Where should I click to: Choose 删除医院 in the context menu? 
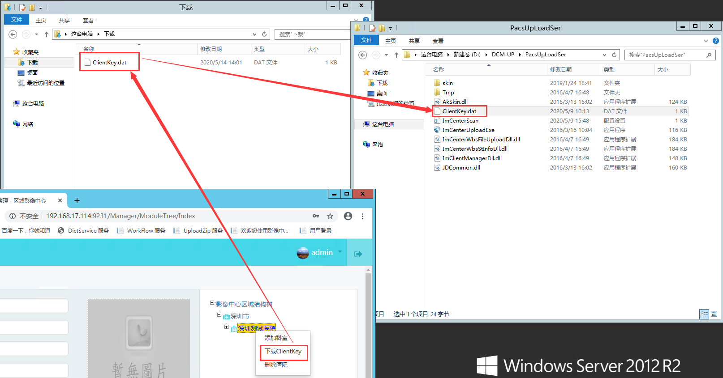[x=276, y=365]
